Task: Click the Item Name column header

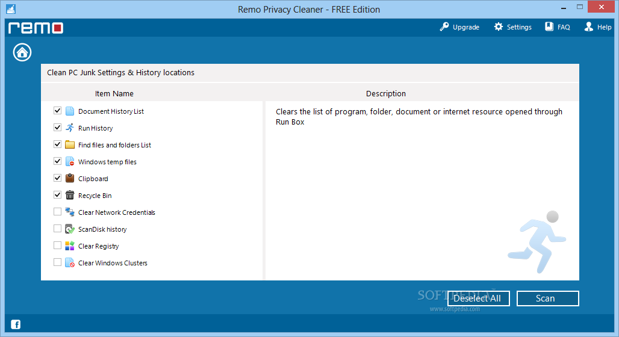Action: coord(114,93)
